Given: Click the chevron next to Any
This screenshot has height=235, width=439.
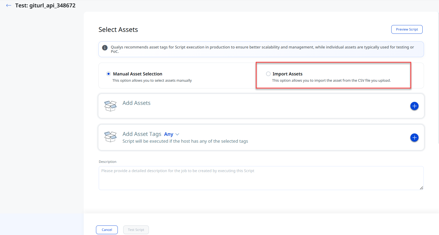Looking at the screenshot, I should point(177,134).
